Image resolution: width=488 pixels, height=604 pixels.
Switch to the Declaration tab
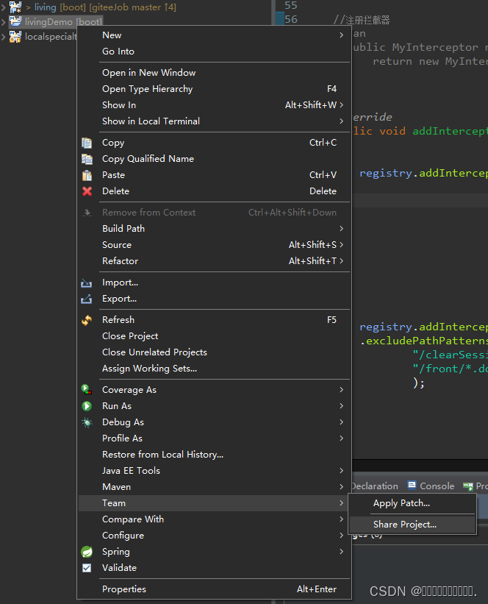[x=374, y=486]
